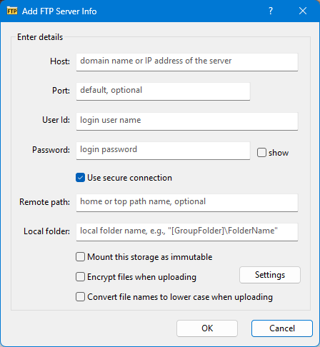Screen dimensions: 320x347
Task: Click into the Local folder field
Action: tap(187, 232)
